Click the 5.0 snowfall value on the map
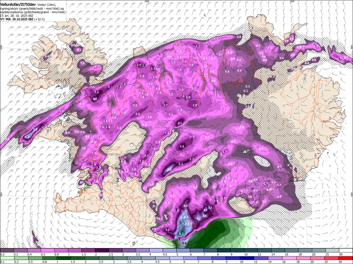 [x=170, y=169]
